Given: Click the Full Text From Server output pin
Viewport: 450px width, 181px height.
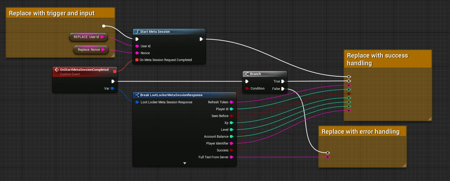Looking at the screenshot, I should point(232,157).
